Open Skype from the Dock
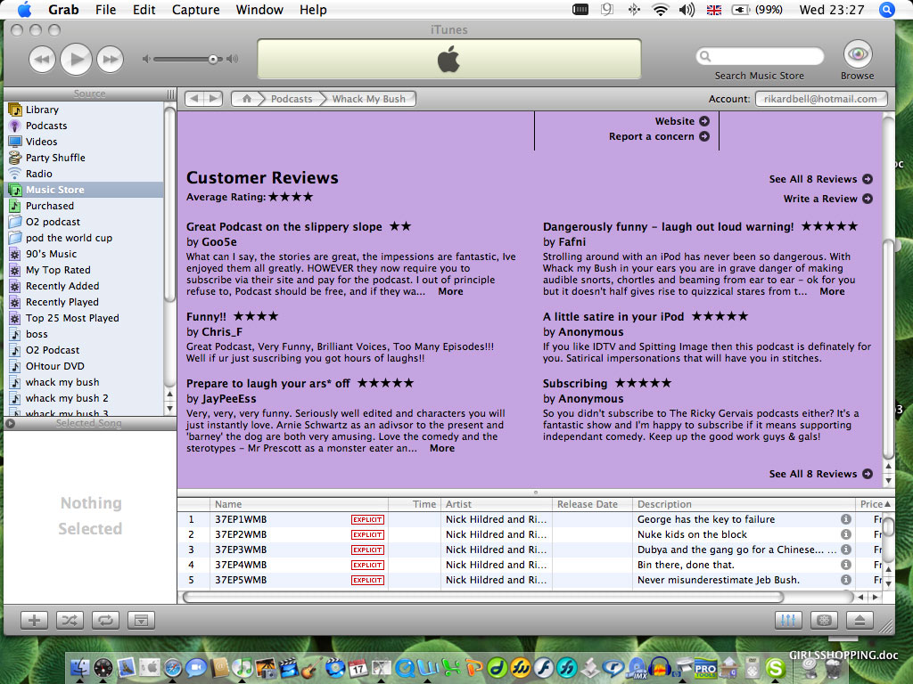This screenshot has width=913, height=684. (x=775, y=668)
